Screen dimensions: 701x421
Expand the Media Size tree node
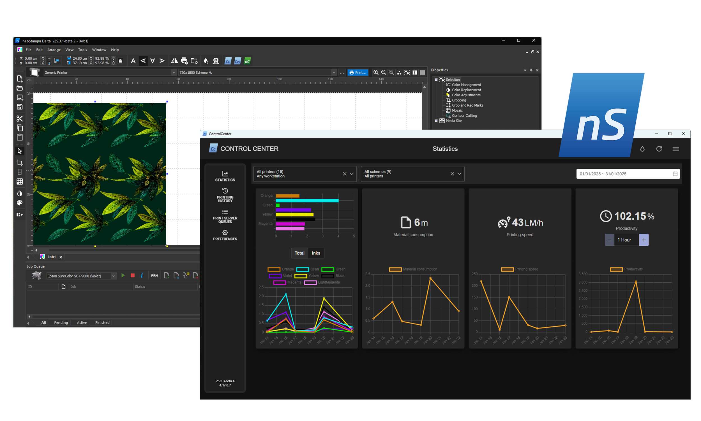pos(436,121)
